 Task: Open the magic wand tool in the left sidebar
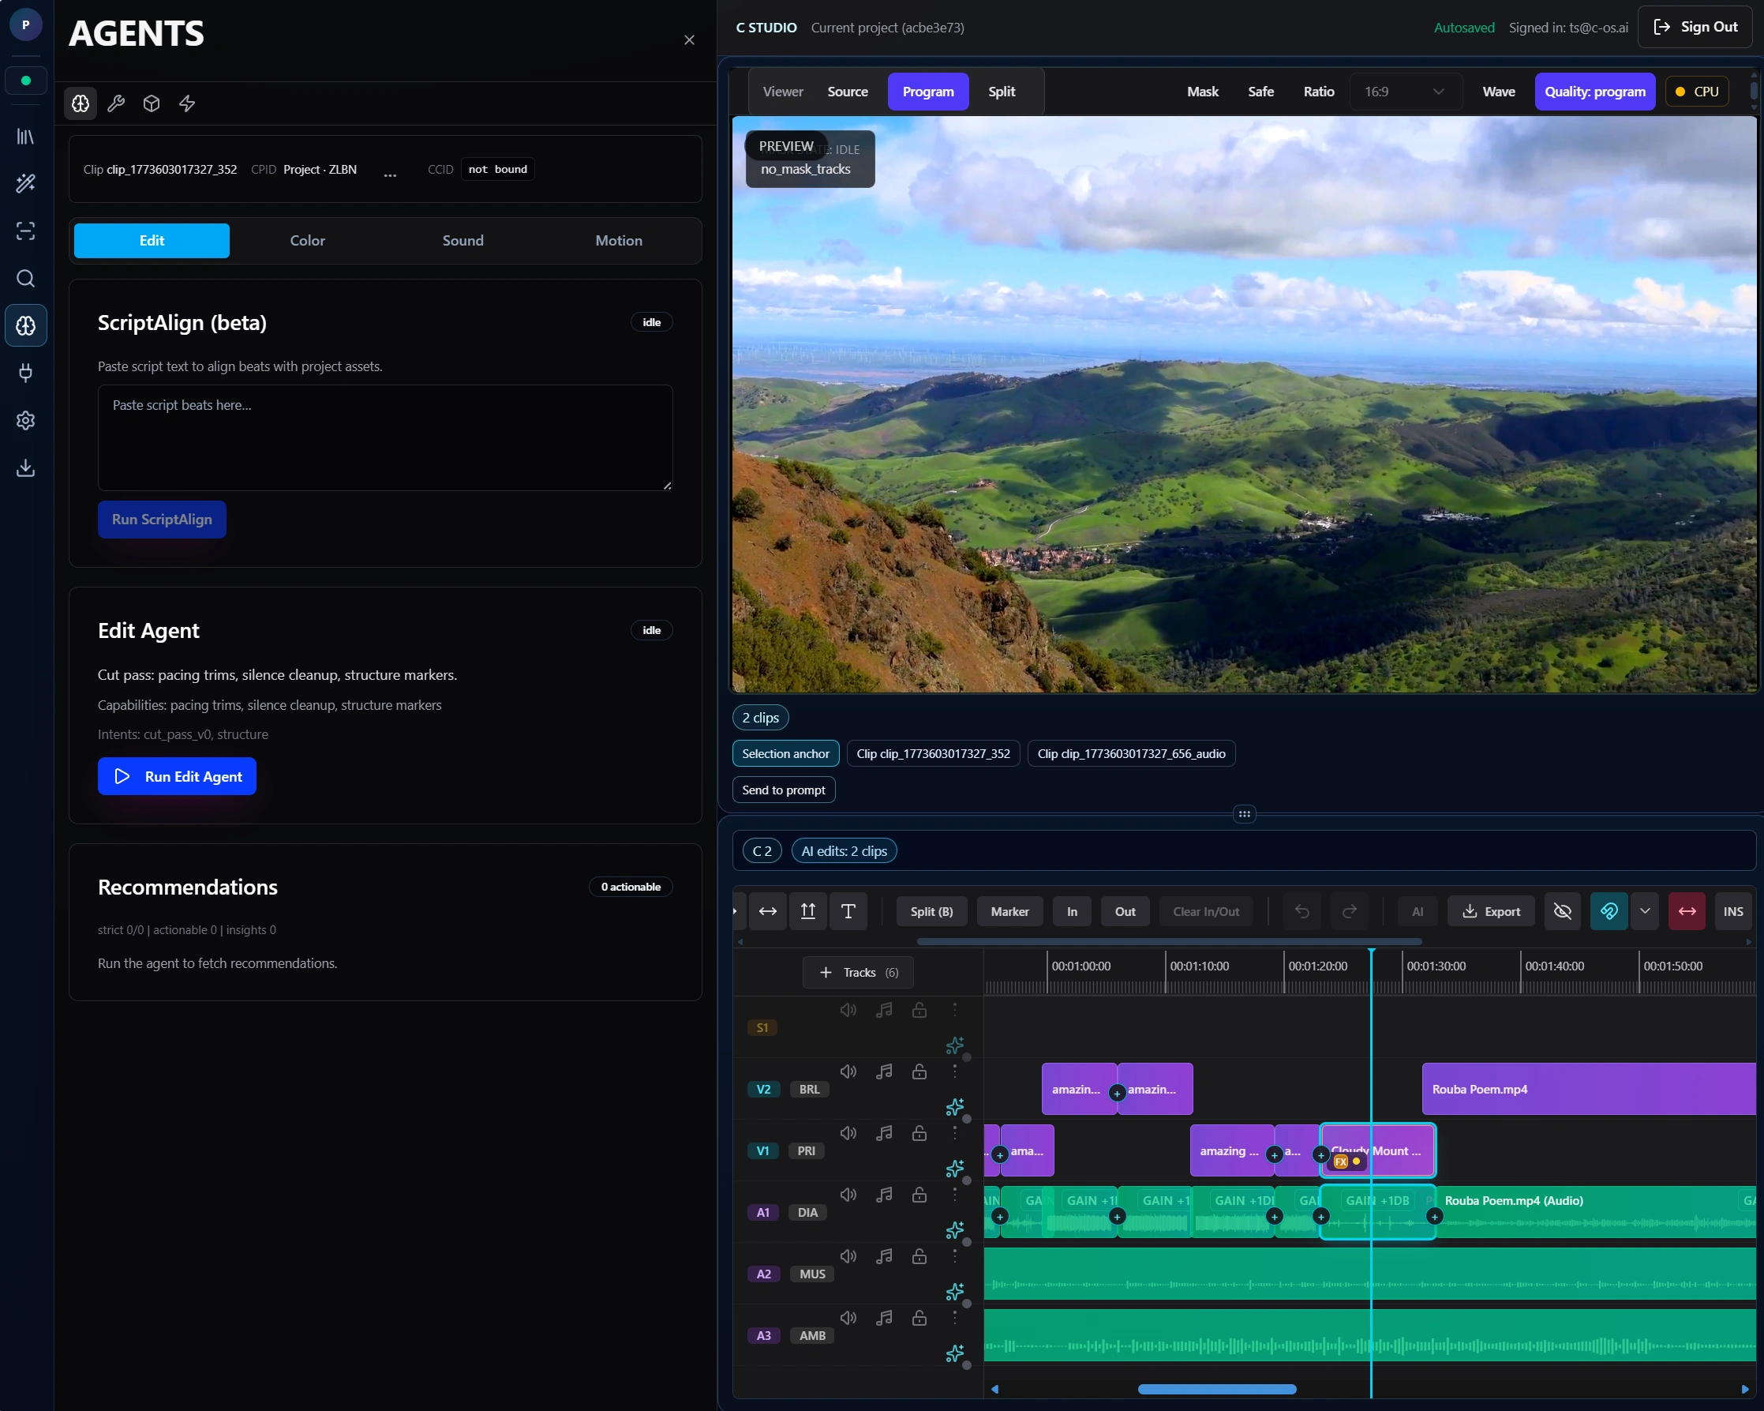pos(25,183)
